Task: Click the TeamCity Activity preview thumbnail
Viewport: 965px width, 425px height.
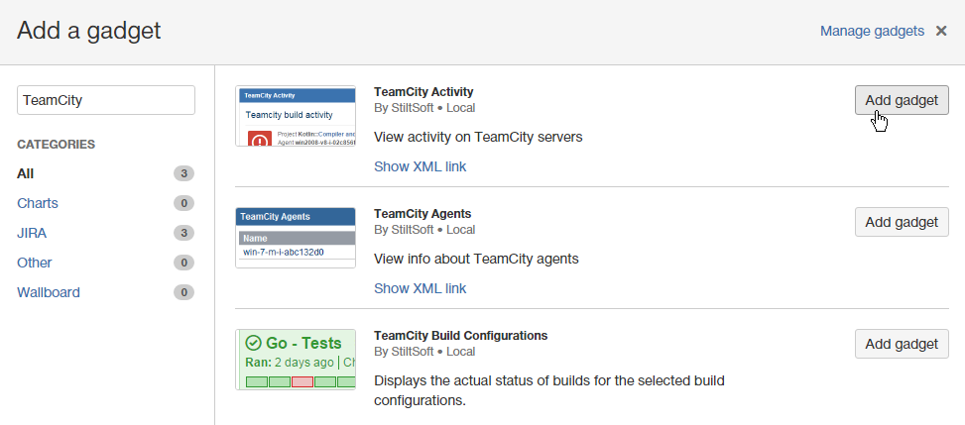Action: [x=296, y=116]
